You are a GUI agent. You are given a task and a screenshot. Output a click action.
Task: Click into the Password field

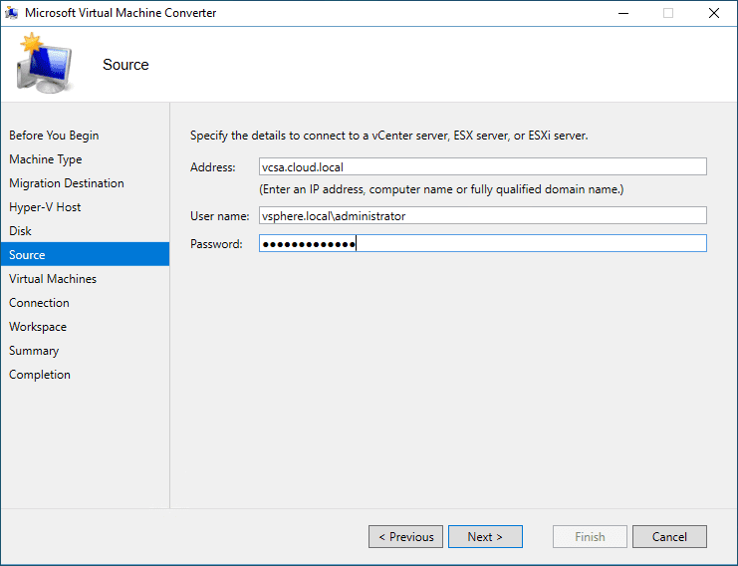[482, 243]
